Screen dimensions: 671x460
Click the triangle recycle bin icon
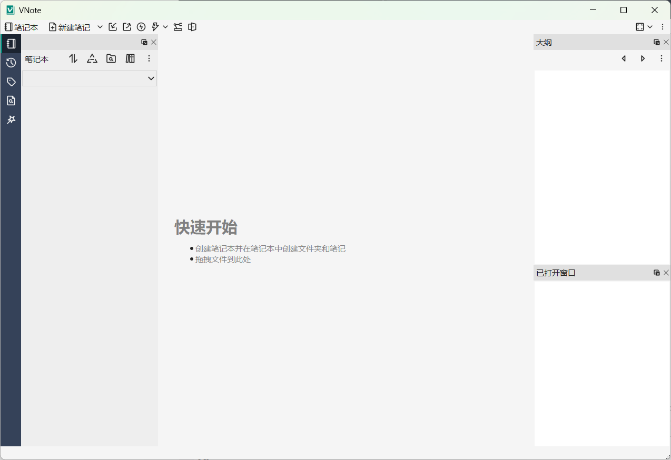92,59
